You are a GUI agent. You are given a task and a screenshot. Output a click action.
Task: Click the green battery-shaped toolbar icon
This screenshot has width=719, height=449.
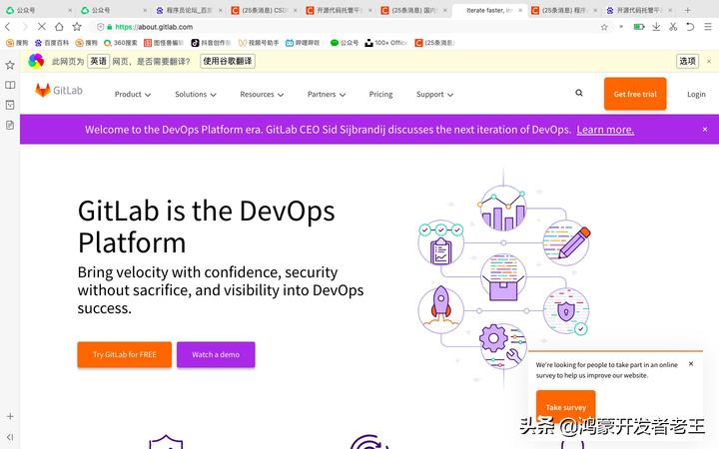(639, 27)
